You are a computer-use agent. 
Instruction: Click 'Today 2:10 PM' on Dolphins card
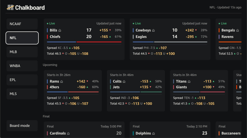(x=197, y=126)
